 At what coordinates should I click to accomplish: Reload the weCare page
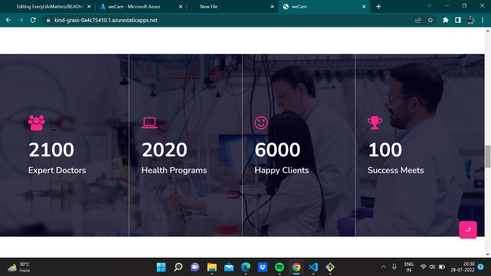pos(33,20)
